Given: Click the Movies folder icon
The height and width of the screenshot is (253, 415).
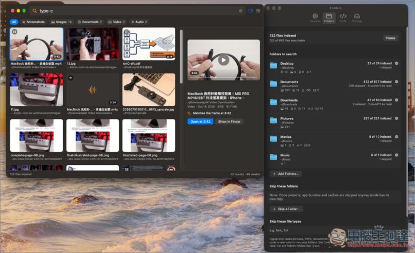Looking at the screenshot, I should [x=273, y=138].
